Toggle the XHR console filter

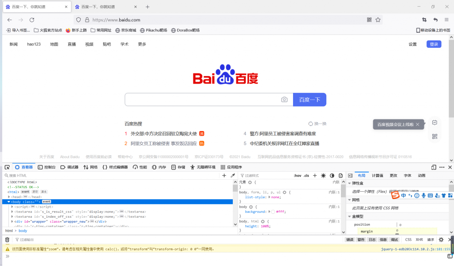tap(419, 240)
